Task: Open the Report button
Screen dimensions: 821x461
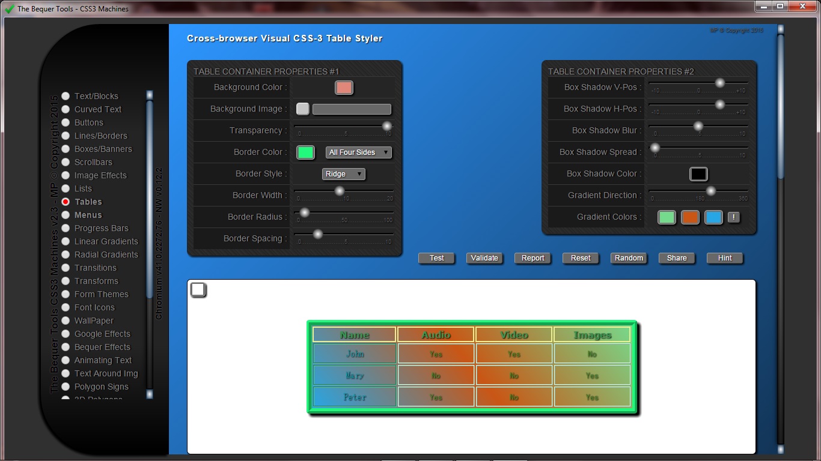Action: 533,258
